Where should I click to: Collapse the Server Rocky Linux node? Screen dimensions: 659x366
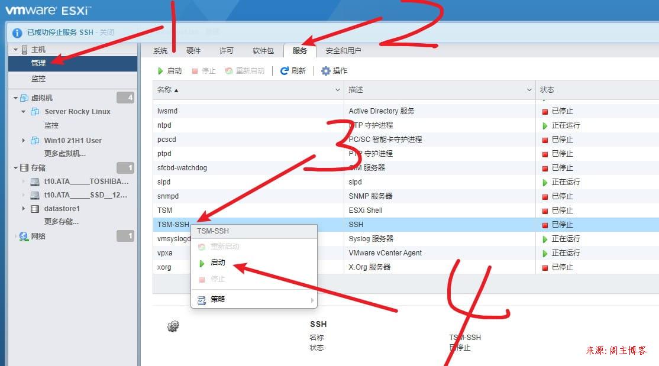pyautogui.click(x=24, y=112)
